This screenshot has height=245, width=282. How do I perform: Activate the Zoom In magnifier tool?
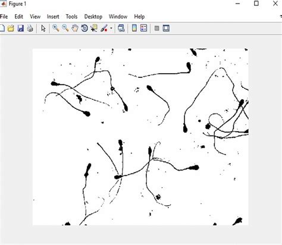[x=56, y=28]
